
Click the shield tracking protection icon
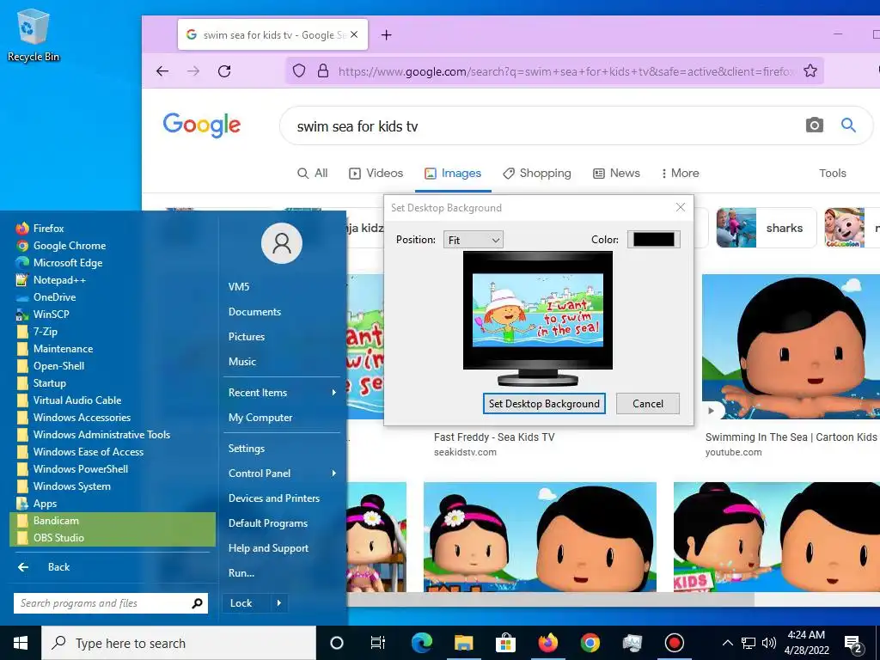[299, 70]
